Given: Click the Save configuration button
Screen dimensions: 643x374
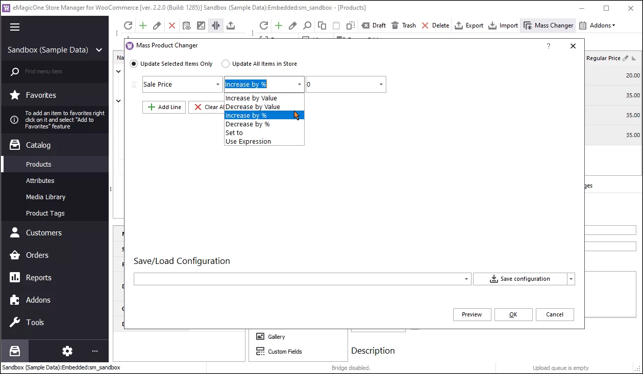Looking at the screenshot, I should pos(520,279).
